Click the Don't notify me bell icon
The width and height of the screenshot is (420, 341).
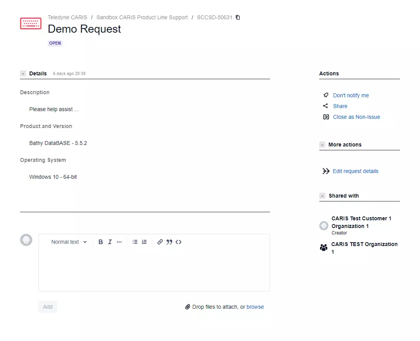(x=326, y=95)
